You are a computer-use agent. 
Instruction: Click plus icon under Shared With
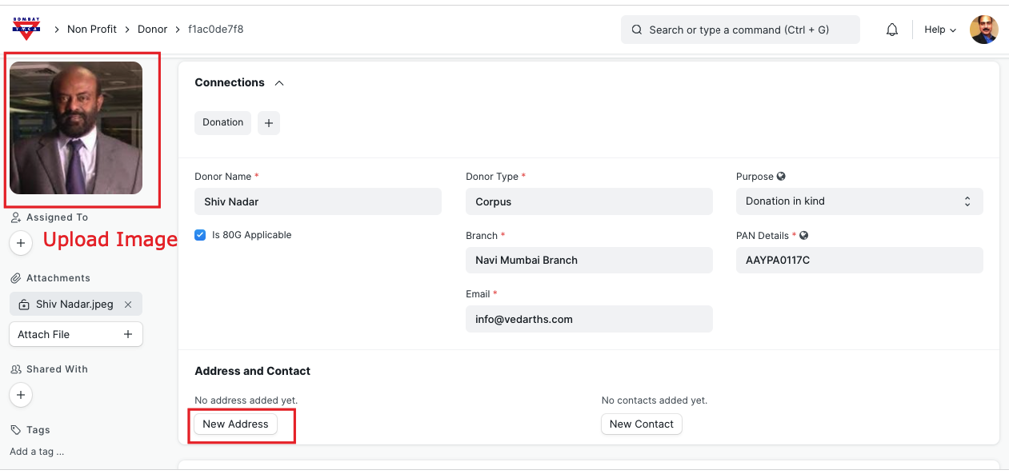(21, 394)
